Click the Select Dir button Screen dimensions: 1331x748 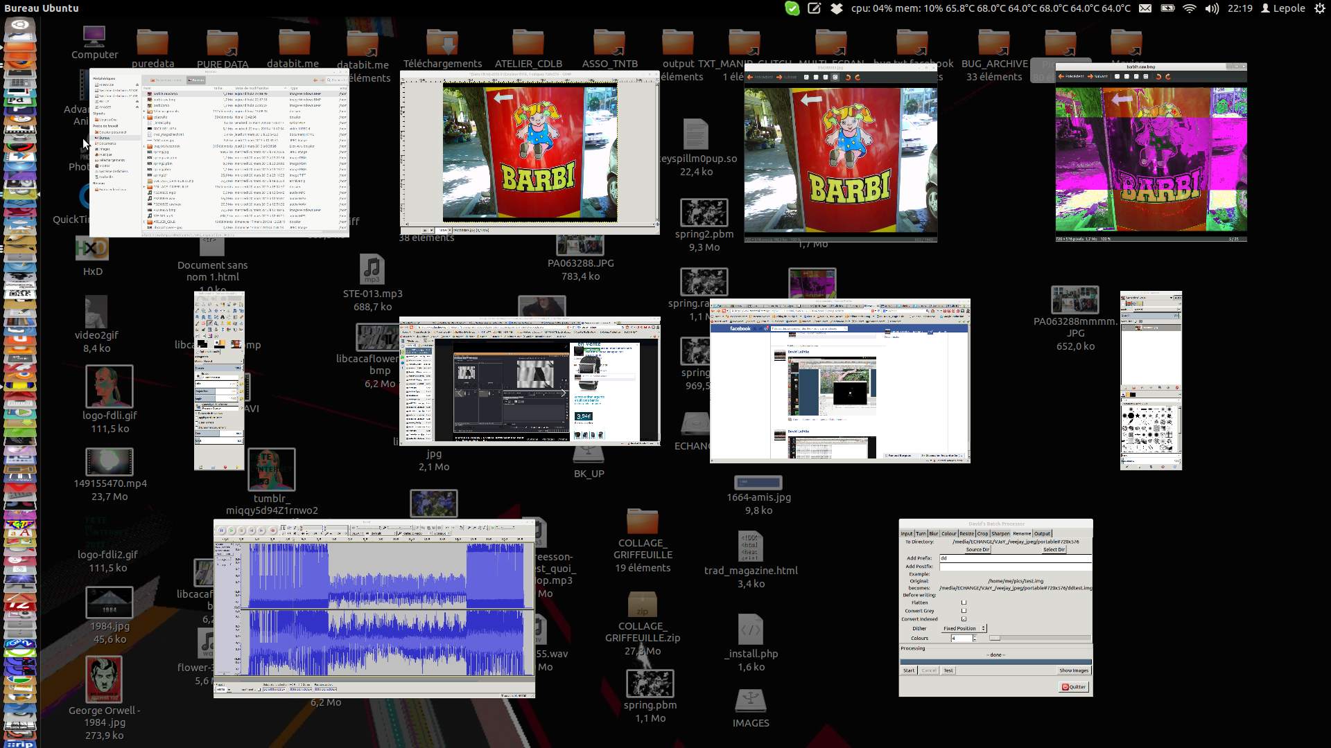[1054, 549]
